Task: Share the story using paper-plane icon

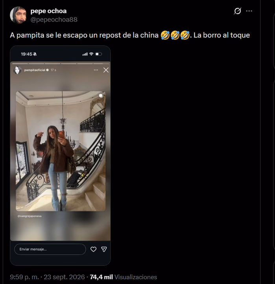Action: pos(104,249)
